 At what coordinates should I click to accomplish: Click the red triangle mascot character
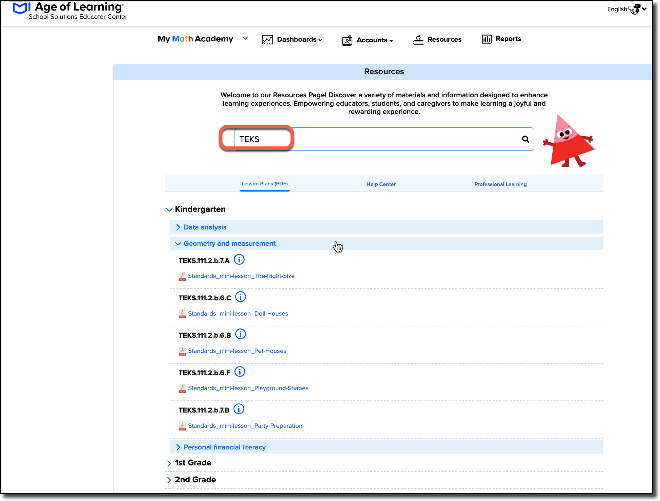coord(569,141)
